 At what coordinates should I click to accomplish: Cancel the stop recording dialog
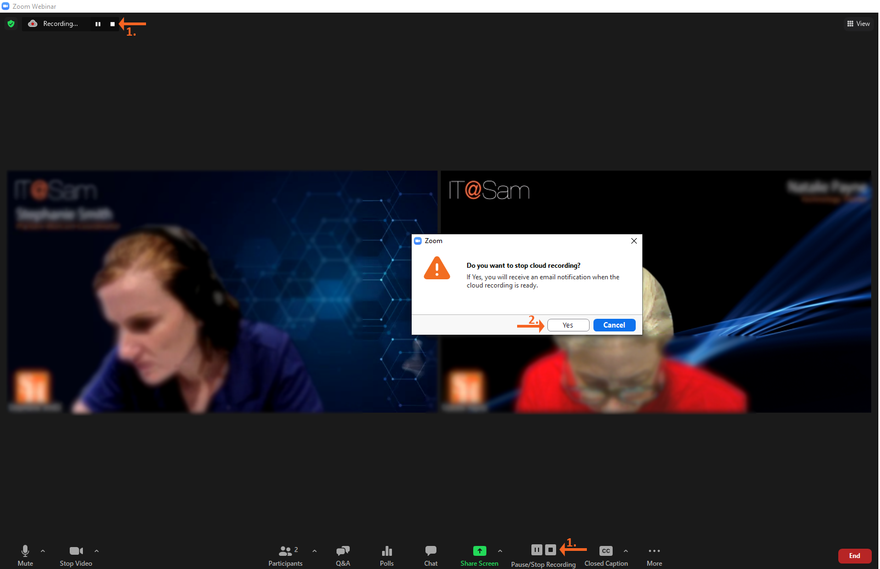[x=614, y=325]
